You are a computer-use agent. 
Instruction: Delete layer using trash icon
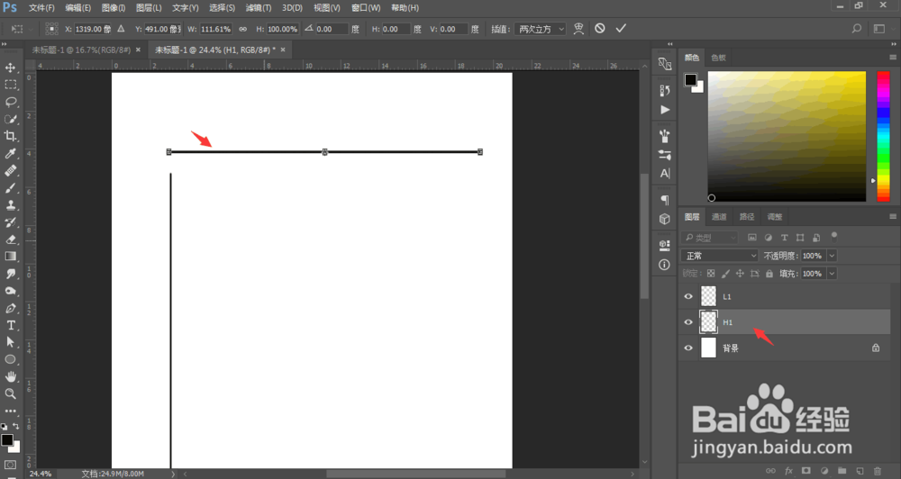click(878, 471)
